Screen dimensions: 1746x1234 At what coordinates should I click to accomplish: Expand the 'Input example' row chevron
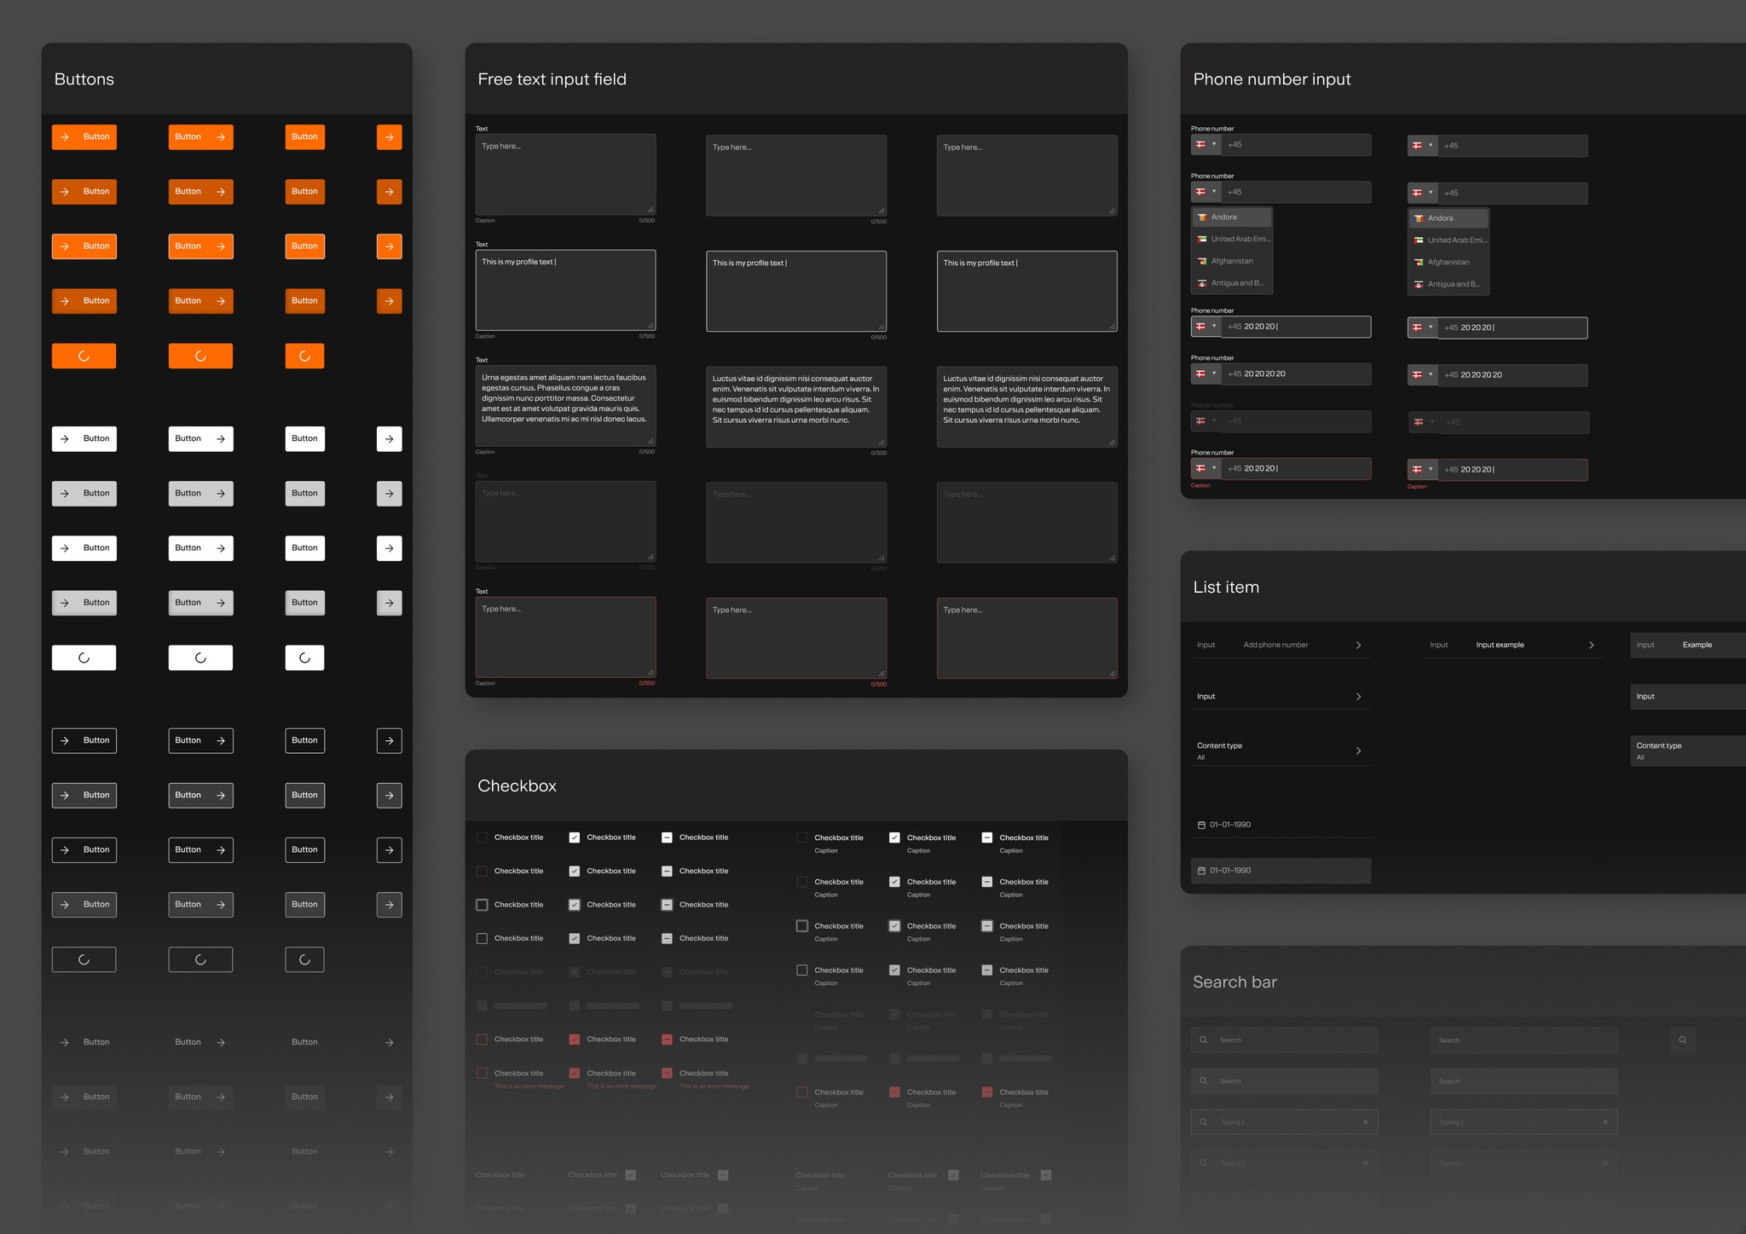1591,646
